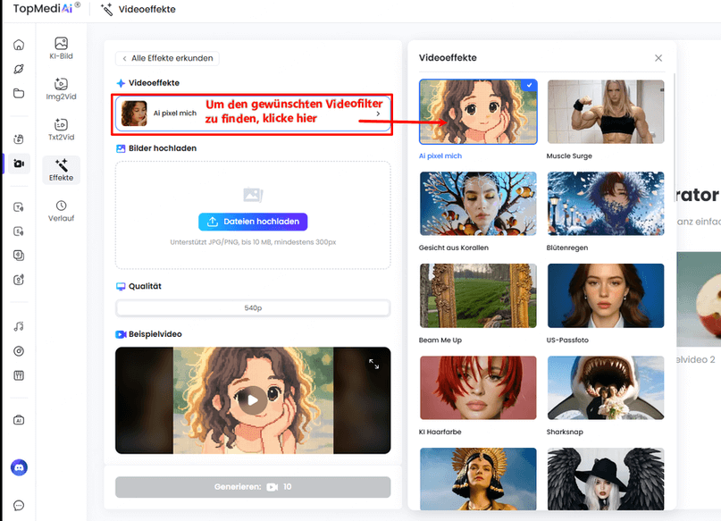Pick the Sharksnap effect thumbnail

[605, 388]
